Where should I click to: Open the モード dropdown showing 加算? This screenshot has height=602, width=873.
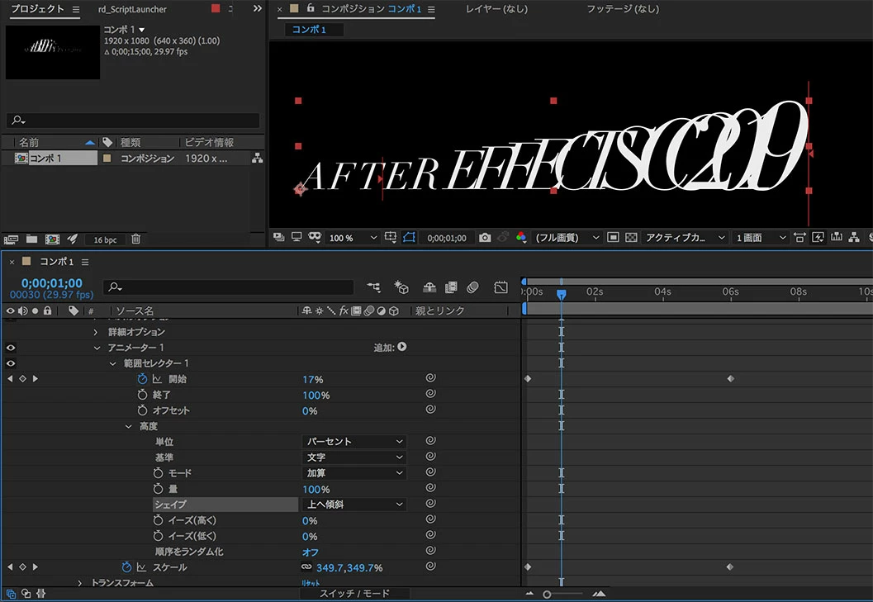354,473
